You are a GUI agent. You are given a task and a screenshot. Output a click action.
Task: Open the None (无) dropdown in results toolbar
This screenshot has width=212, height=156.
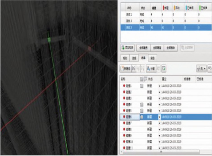tap(201, 69)
